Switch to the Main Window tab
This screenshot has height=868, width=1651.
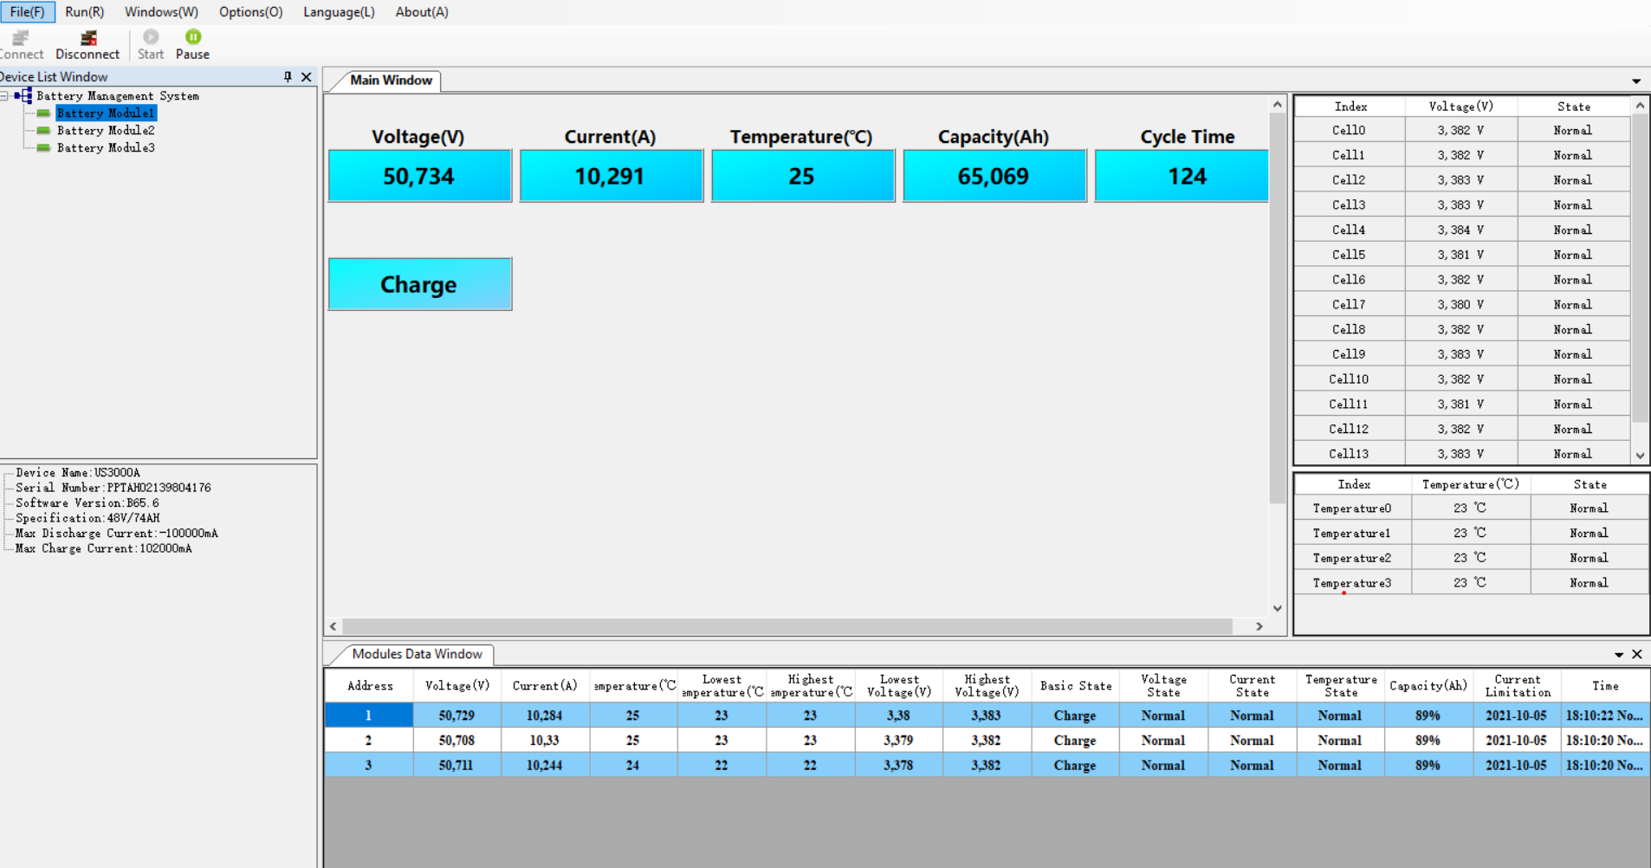point(390,81)
